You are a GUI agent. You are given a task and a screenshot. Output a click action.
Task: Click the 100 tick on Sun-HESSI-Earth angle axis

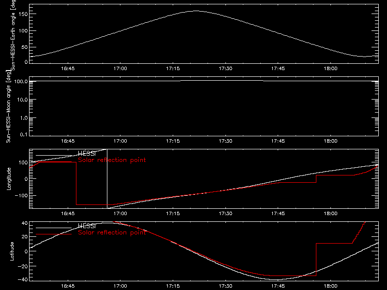pyautogui.click(x=24, y=31)
